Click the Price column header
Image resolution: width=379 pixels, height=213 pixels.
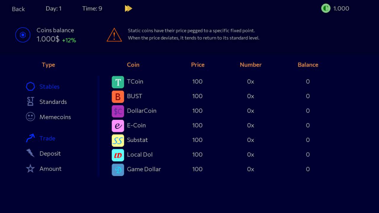click(x=198, y=65)
